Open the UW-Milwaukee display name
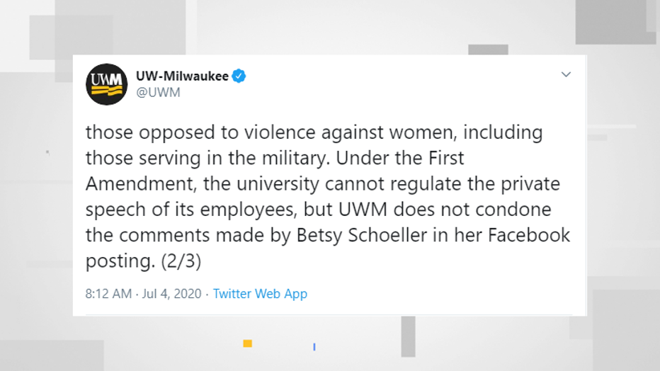The width and height of the screenshot is (660, 371). coord(182,76)
